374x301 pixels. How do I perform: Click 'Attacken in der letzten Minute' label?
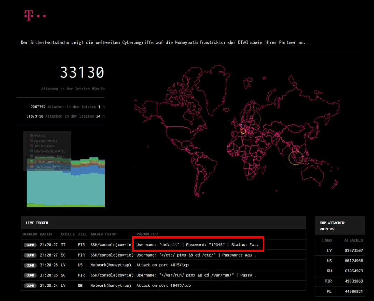(x=73, y=89)
